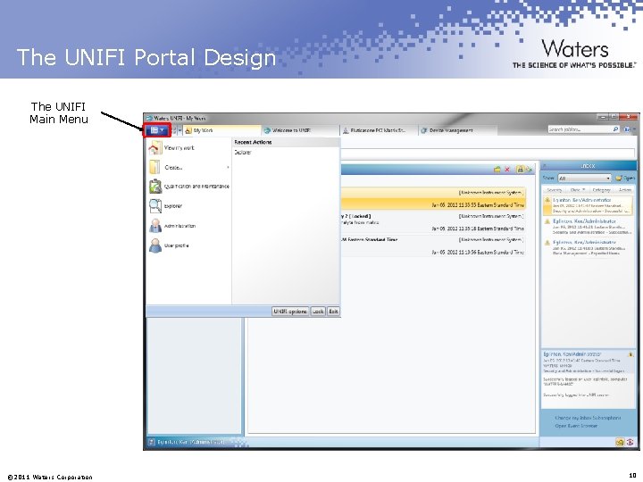Click the View my work home icon
The image size is (643, 482).
point(155,147)
